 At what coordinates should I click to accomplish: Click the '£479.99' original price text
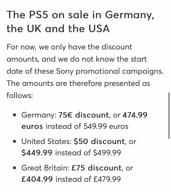pyautogui.click(x=107, y=179)
